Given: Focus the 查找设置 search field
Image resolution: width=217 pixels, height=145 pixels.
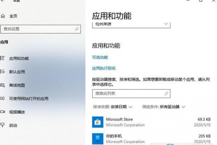Looking at the screenshot, I should click(41, 29).
